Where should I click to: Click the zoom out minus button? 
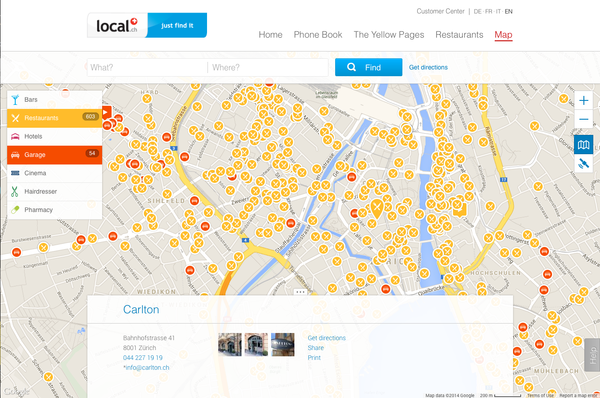(583, 119)
